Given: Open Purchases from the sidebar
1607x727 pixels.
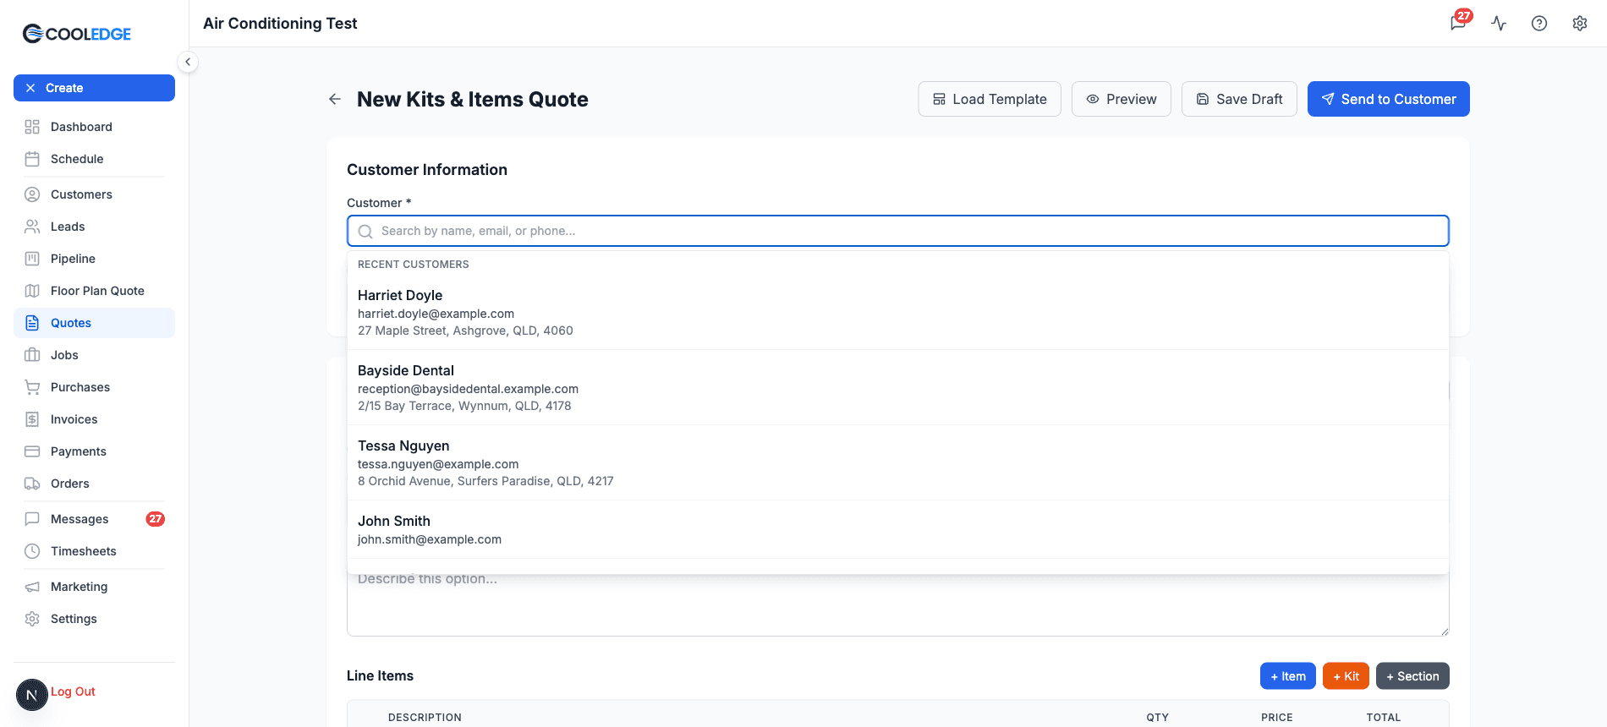Looking at the screenshot, I should click(x=94, y=387).
